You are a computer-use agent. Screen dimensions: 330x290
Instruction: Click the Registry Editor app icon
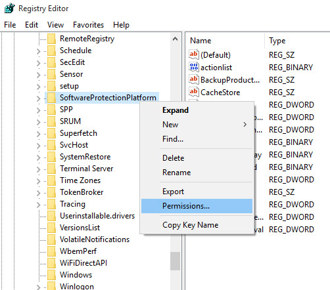10,9
